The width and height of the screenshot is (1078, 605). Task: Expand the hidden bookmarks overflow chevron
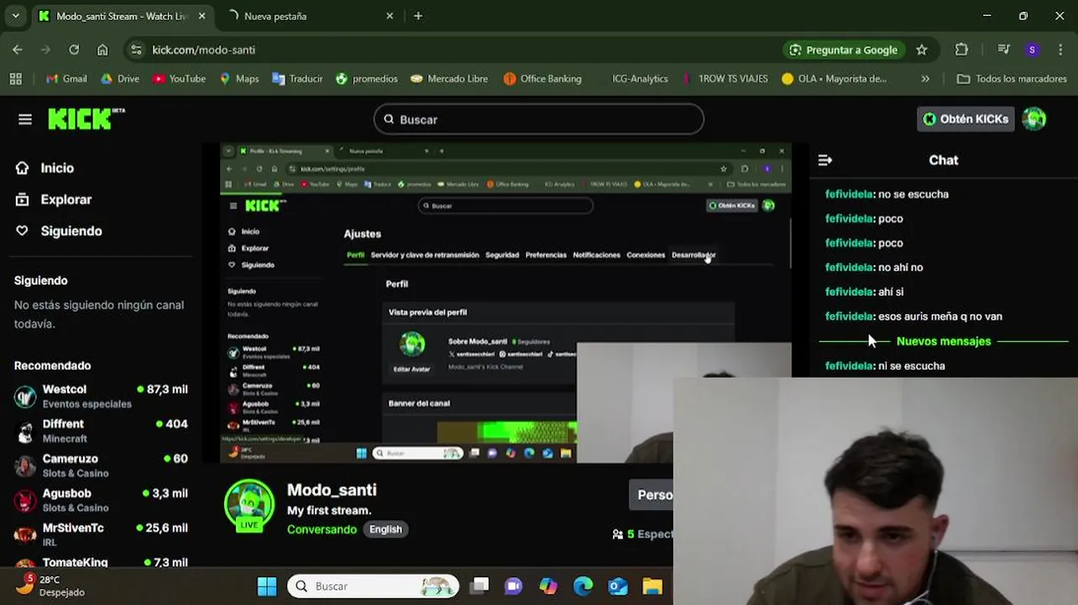925,78
